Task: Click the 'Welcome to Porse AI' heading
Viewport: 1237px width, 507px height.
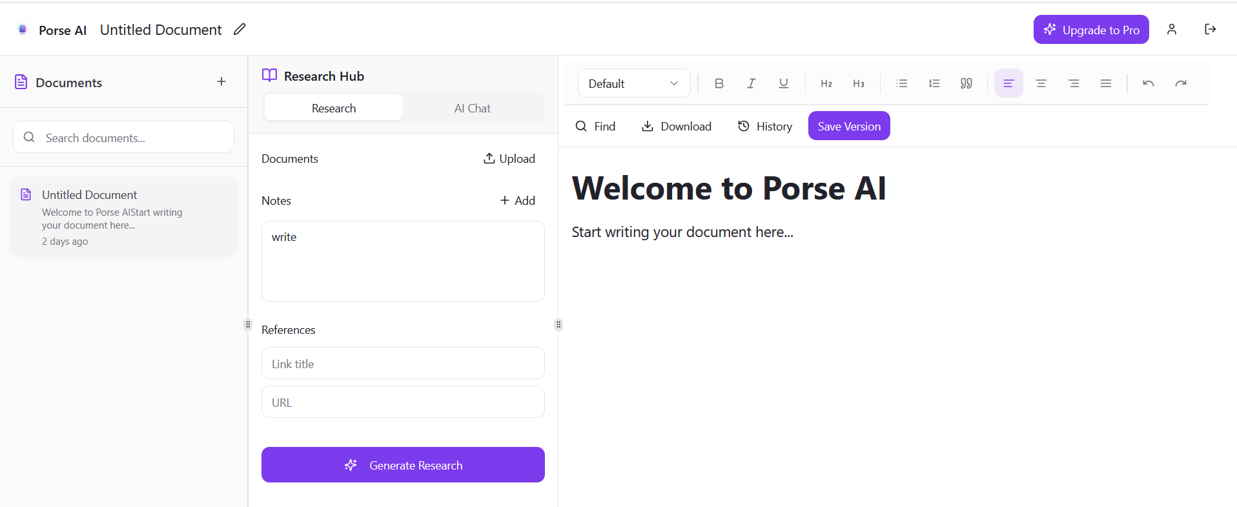Action: 729,189
